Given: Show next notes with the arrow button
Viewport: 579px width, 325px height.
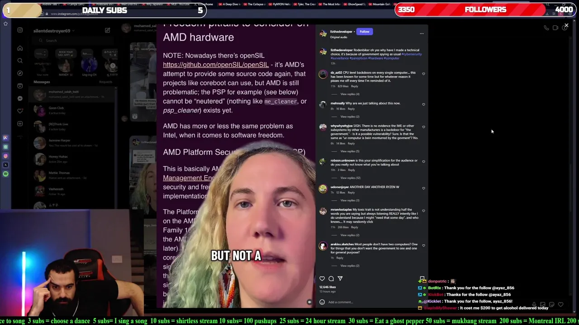Looking at the screenshot, I should pos(113,65).
